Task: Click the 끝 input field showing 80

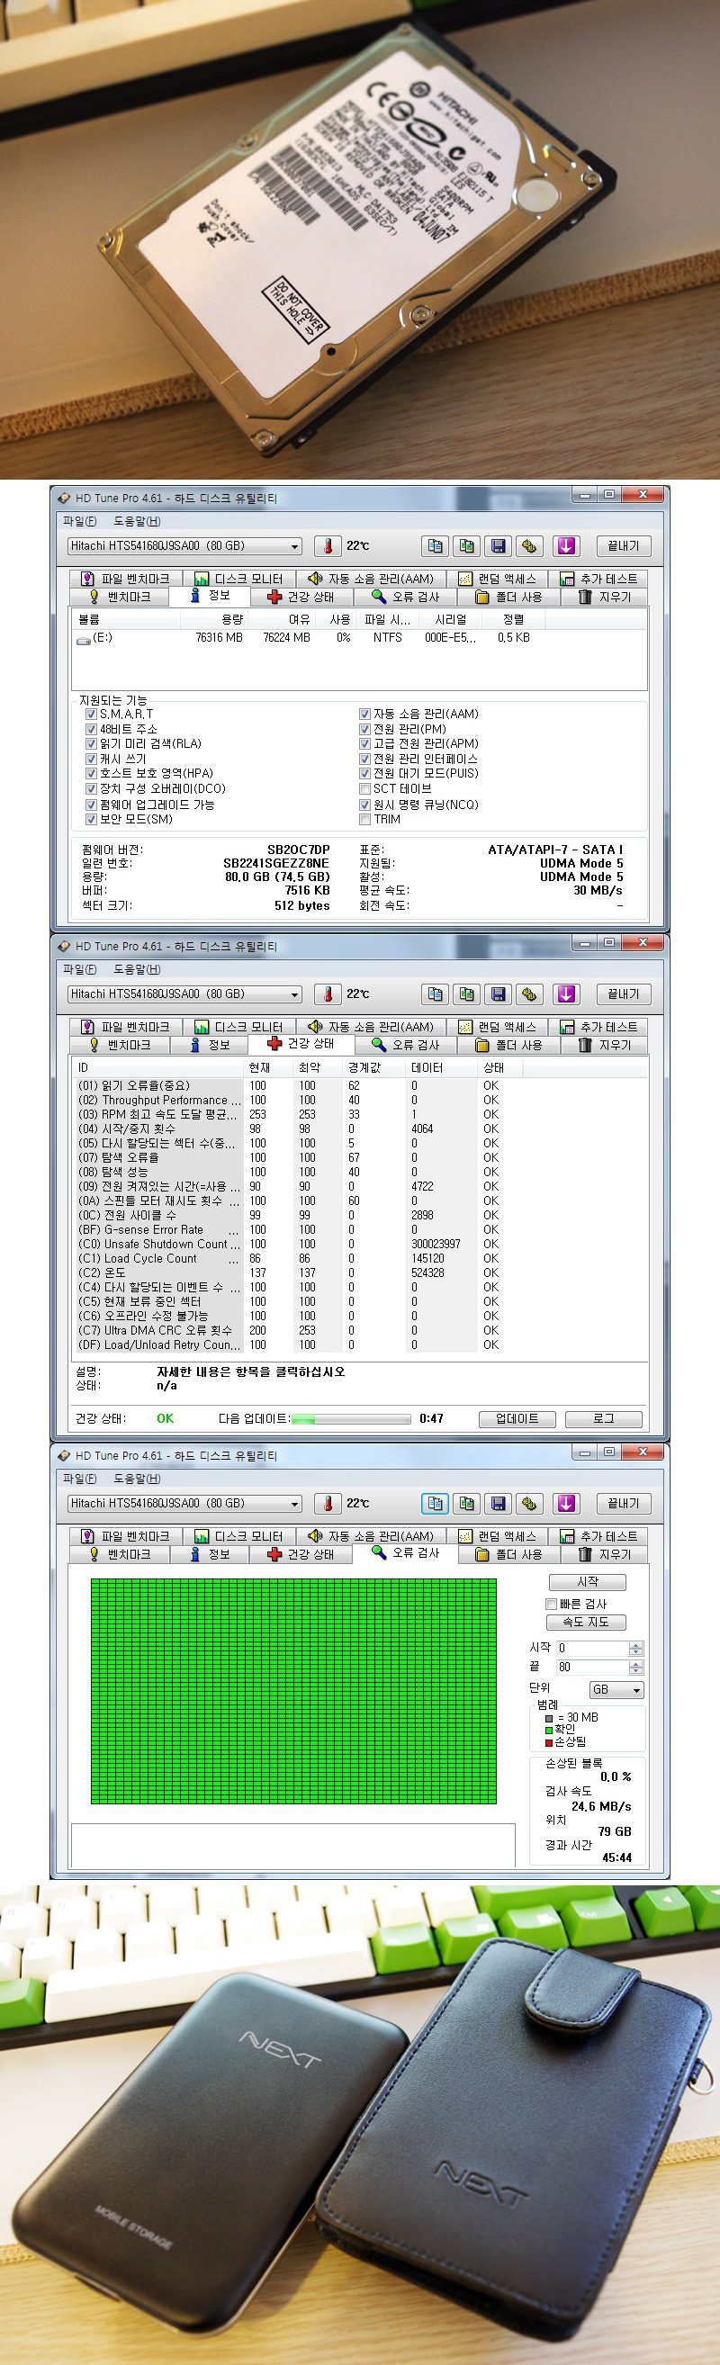Action: pyautogui.click(x=591, y=1668)
